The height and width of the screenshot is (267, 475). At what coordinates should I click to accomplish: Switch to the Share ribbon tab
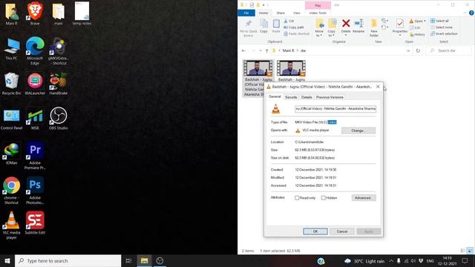[281, 13]
